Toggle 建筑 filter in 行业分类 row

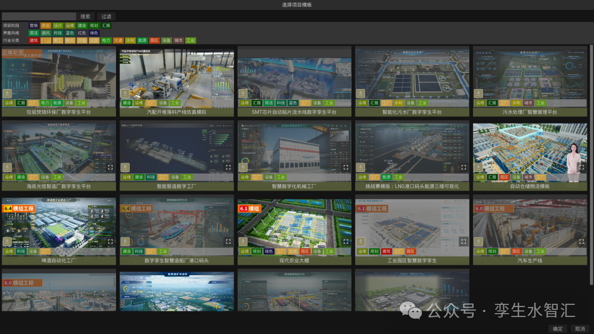[x=34, y=40]
